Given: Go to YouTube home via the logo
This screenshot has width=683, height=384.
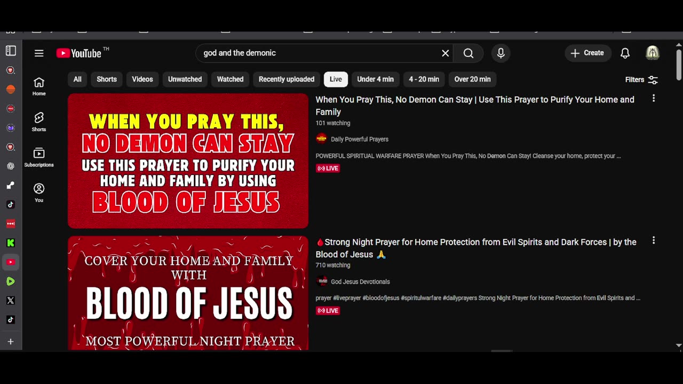Looking at the screenshot, I should pos(78,53).
